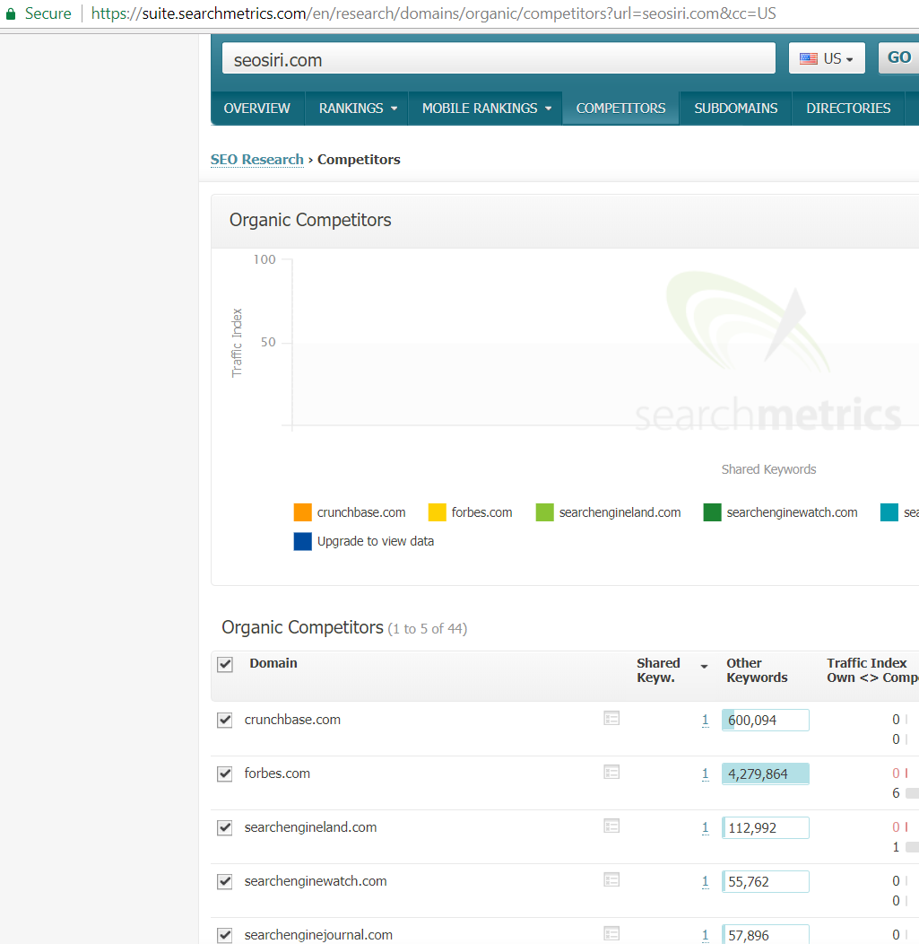Open details icon for forbes.com row
This screenshot has width=919, height=944.
pos(611,772)
